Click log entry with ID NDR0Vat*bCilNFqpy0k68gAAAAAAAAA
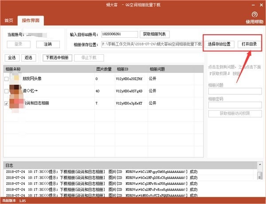This screenshot has width=266, height=204. click(102, 172)
